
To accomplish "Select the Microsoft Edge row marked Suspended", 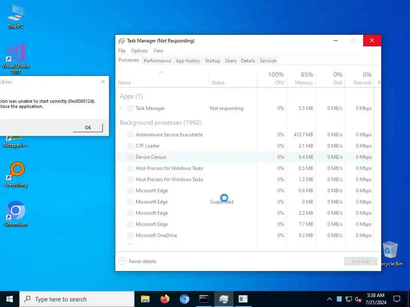I will pos(245,202).
